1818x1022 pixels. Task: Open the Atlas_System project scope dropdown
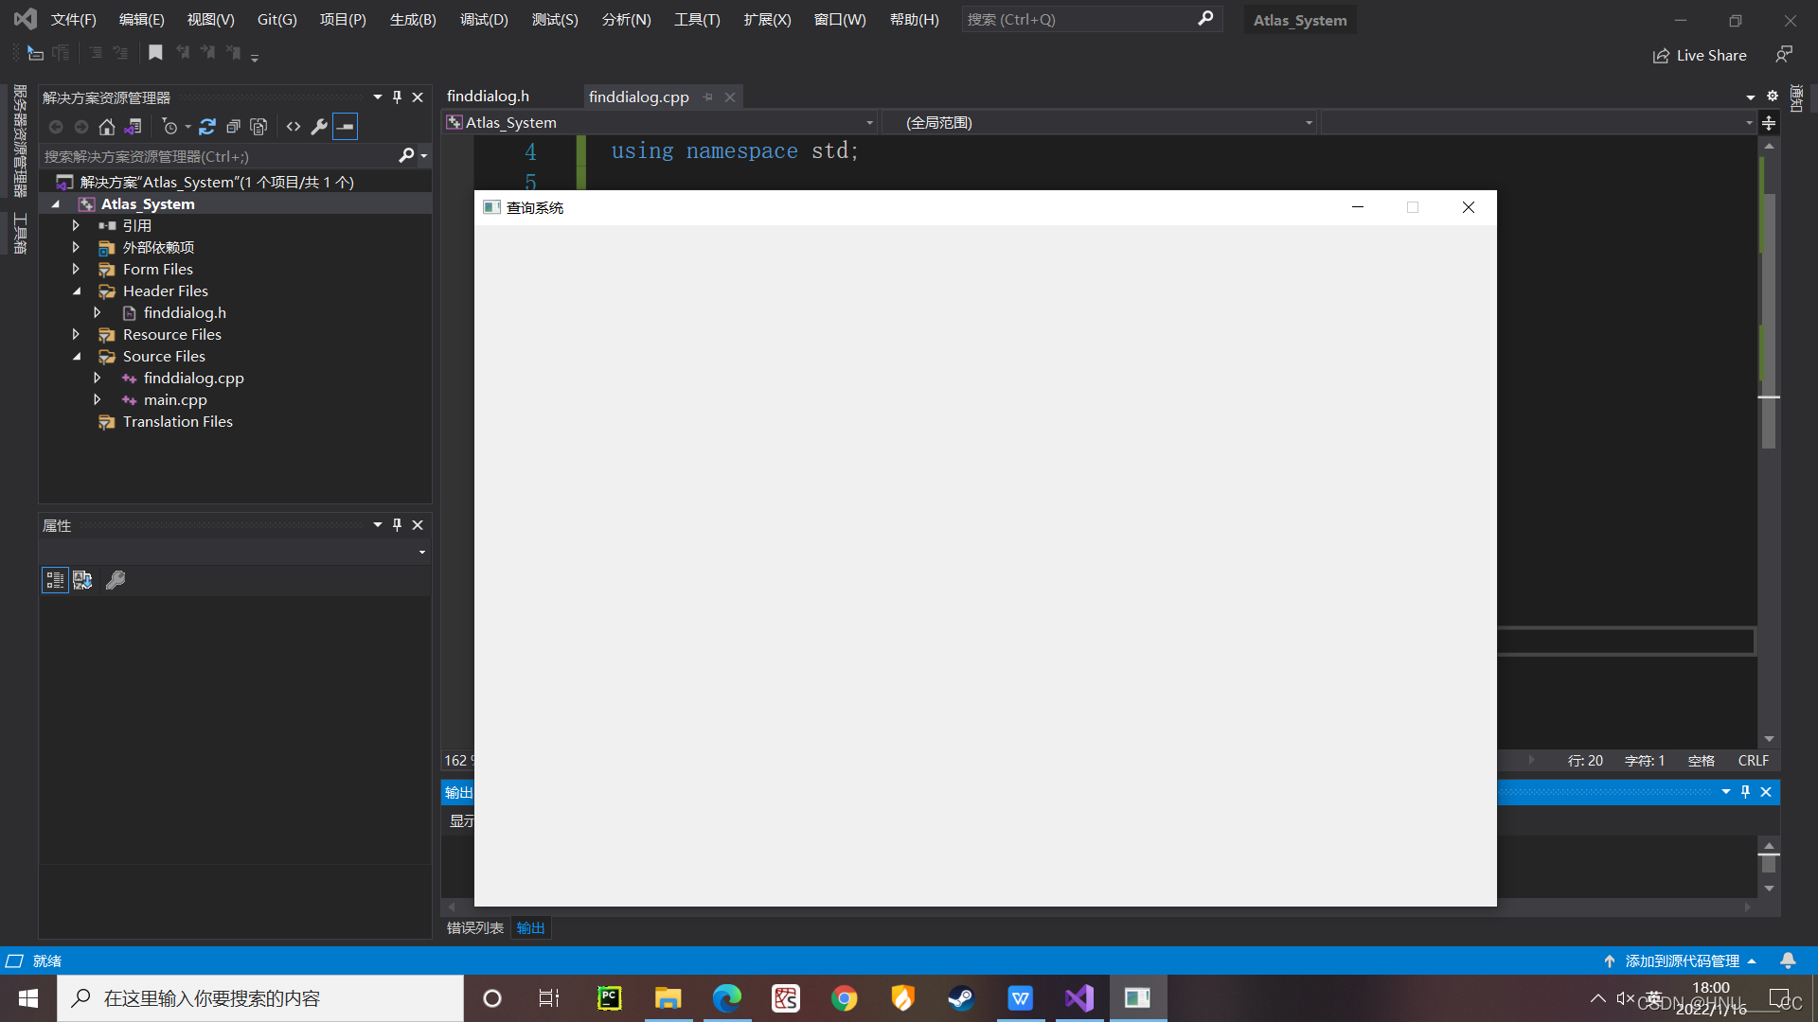869,123
